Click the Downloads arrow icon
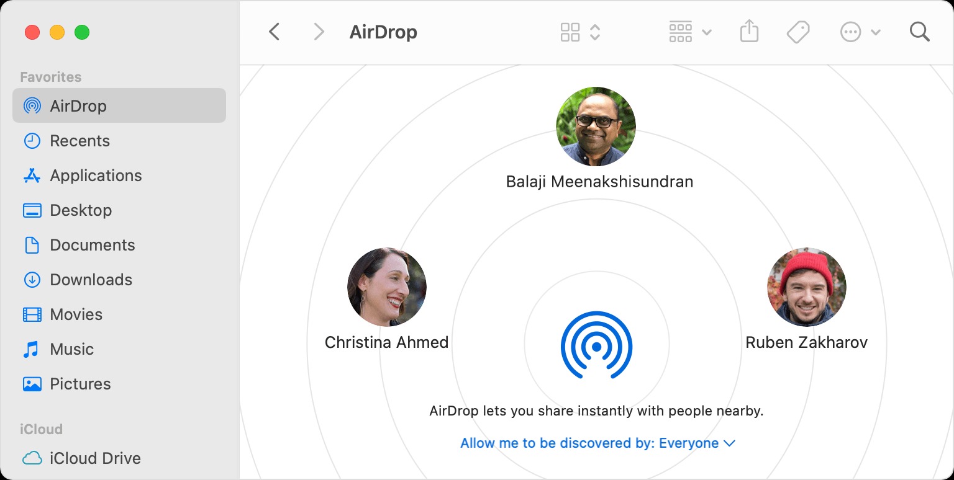This screenshot has height=480, width=954. point(32,280)
